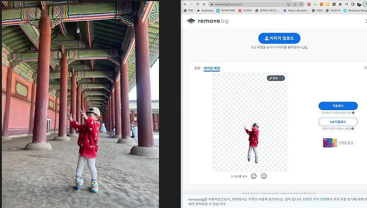Toggle the browser side panel
This screenshot has width=367, height=208.
(353, 4)
